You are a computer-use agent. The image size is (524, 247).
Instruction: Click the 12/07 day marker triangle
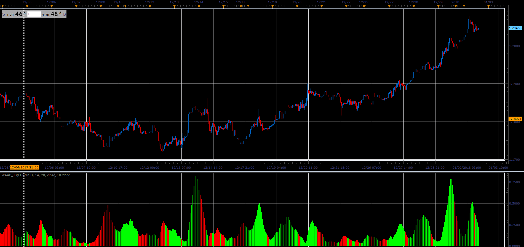76,6
